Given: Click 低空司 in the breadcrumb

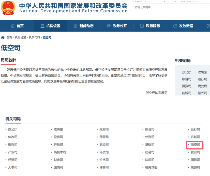Looking at the screenshot, I should (x=47, y=37).
